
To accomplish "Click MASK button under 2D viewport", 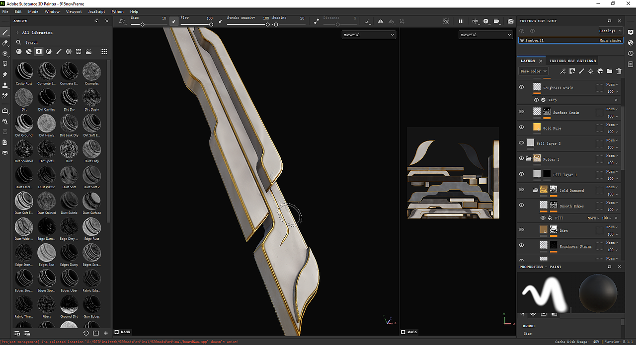I will point(409,332).
